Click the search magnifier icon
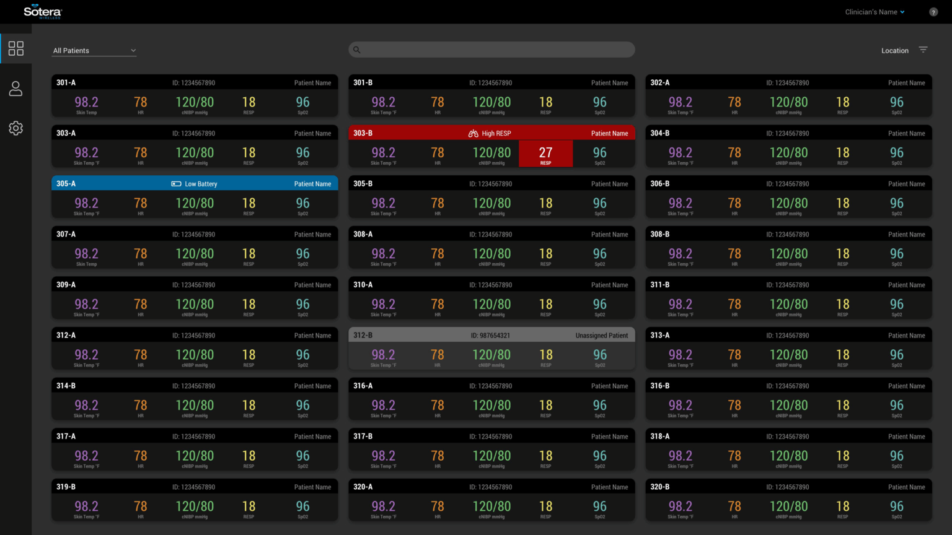 [x=357, y=50]
